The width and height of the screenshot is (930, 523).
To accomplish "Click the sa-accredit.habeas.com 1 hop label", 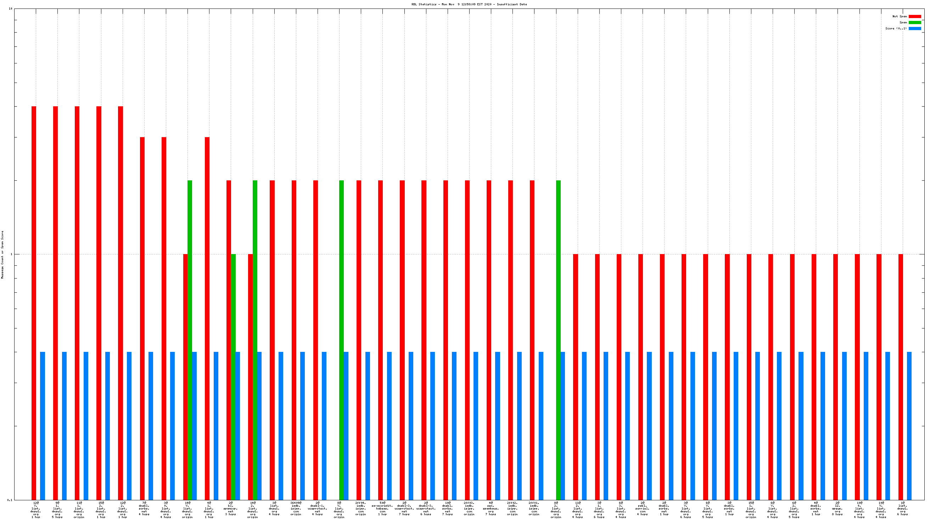I will 382,508.
